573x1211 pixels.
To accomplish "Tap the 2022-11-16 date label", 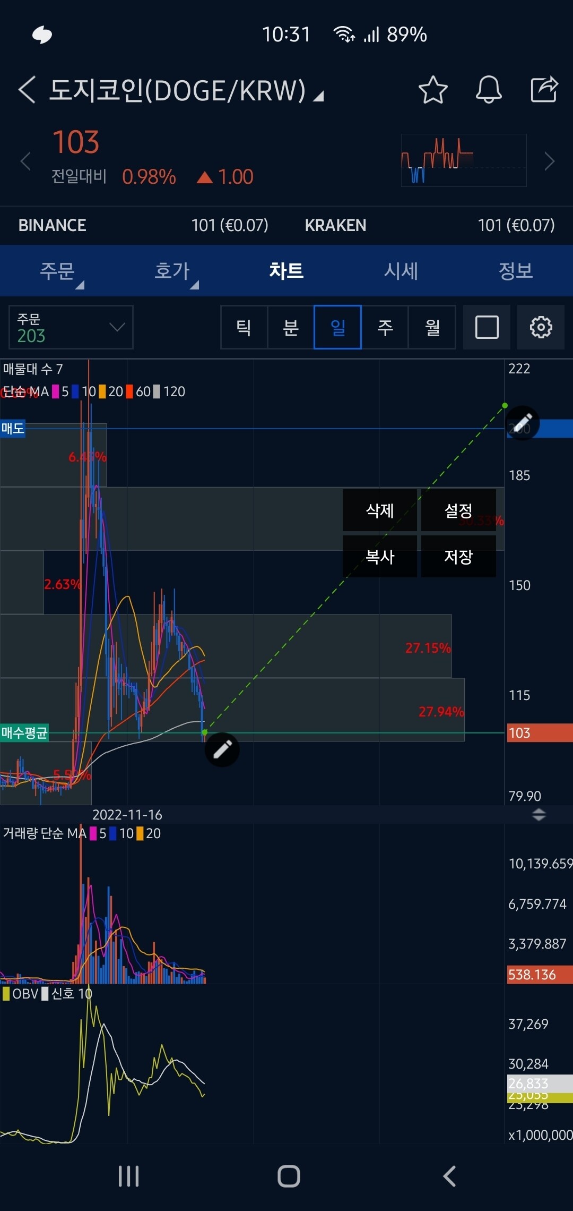I will coord(127,815).
